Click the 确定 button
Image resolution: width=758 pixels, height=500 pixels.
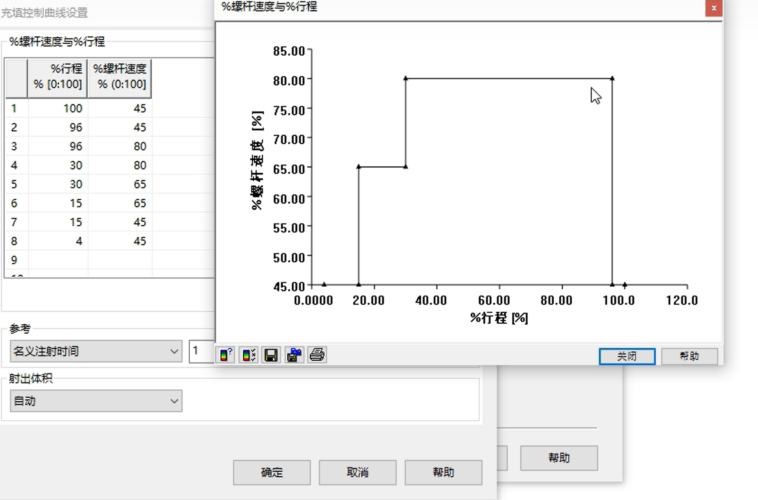(x=272, y=472)
